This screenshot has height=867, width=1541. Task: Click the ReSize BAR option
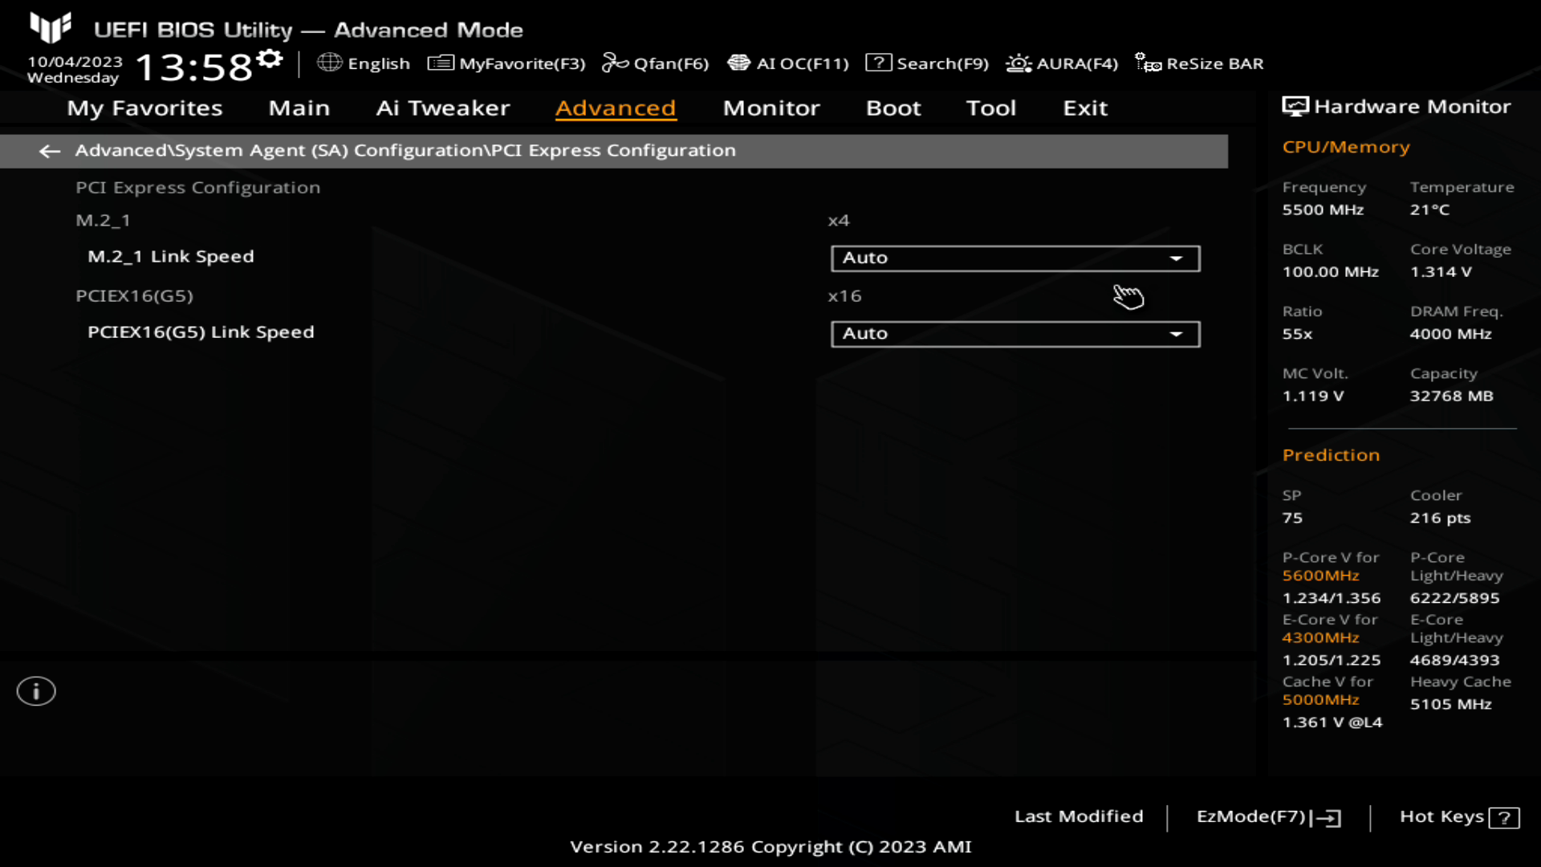click(1199, 63)
